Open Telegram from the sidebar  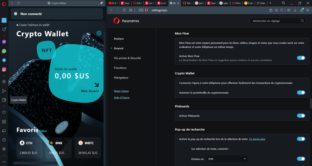click(4, 60)
